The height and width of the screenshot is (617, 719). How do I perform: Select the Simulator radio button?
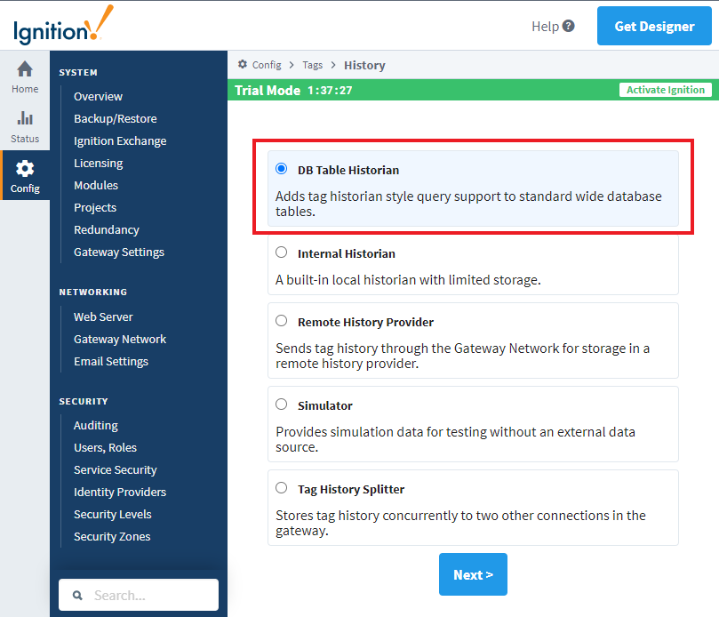(x=281, y=405)
